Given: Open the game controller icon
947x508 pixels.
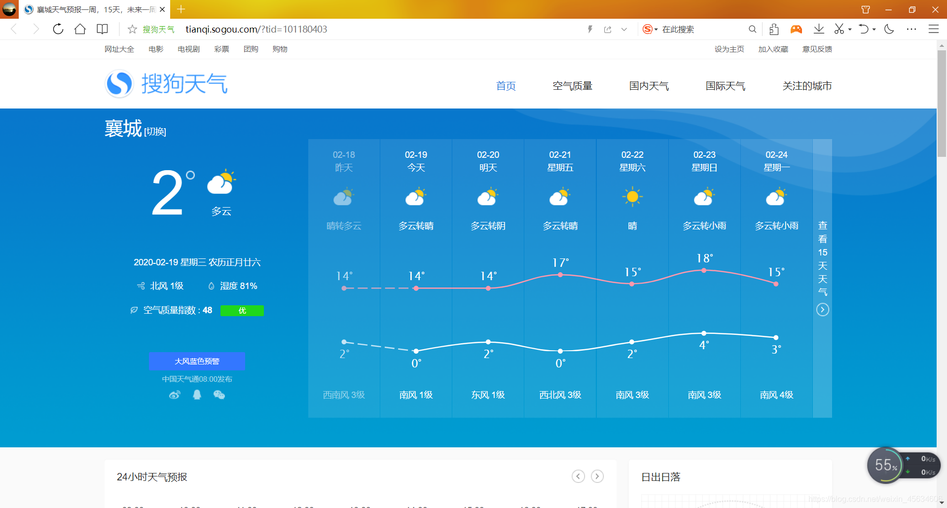Looking at the screenshot, I should pos(796,30).
